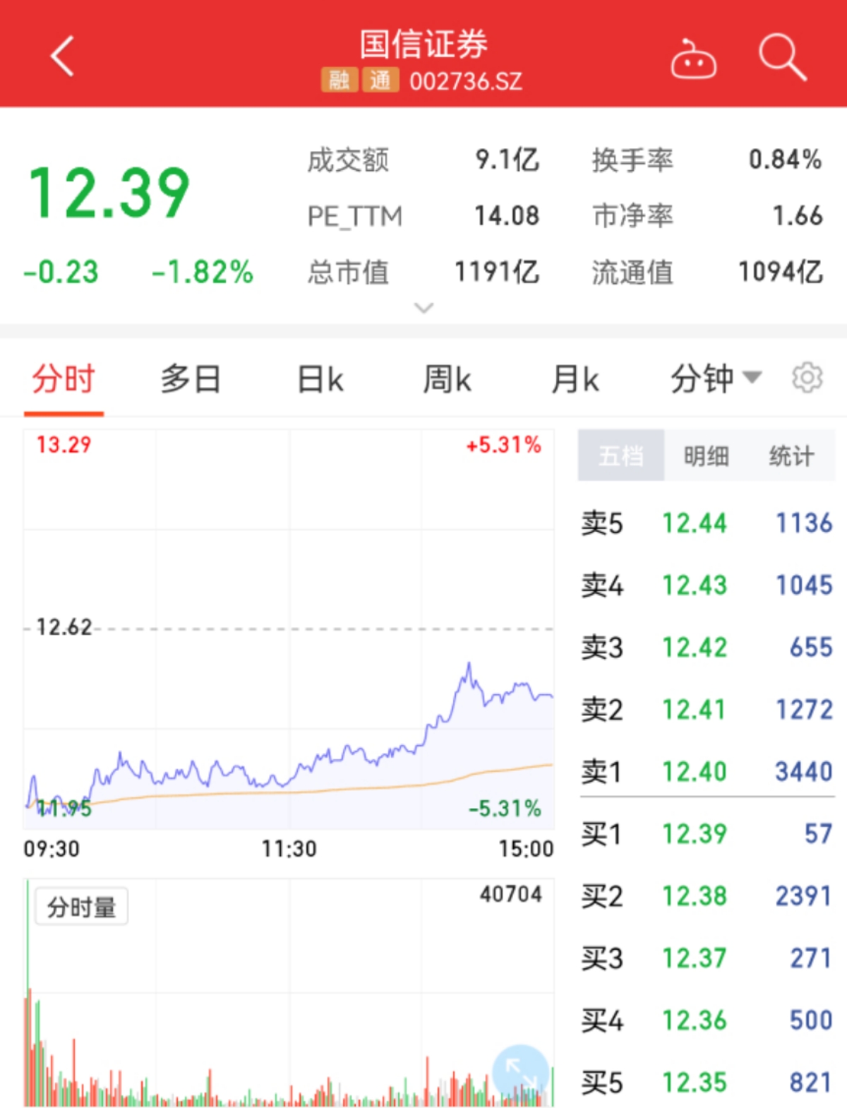
Task: Switch to 周k chart tab
Action: click(447, 379)
